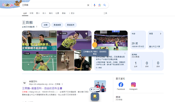The image size is (175, 102).
Task: Expand the 學歷 card chevron
Action: (x=161, y=34)
